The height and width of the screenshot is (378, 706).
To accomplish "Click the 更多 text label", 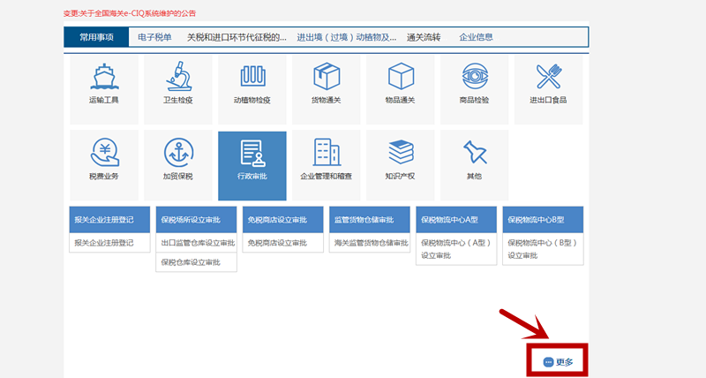I will click(x=564, y=362).
